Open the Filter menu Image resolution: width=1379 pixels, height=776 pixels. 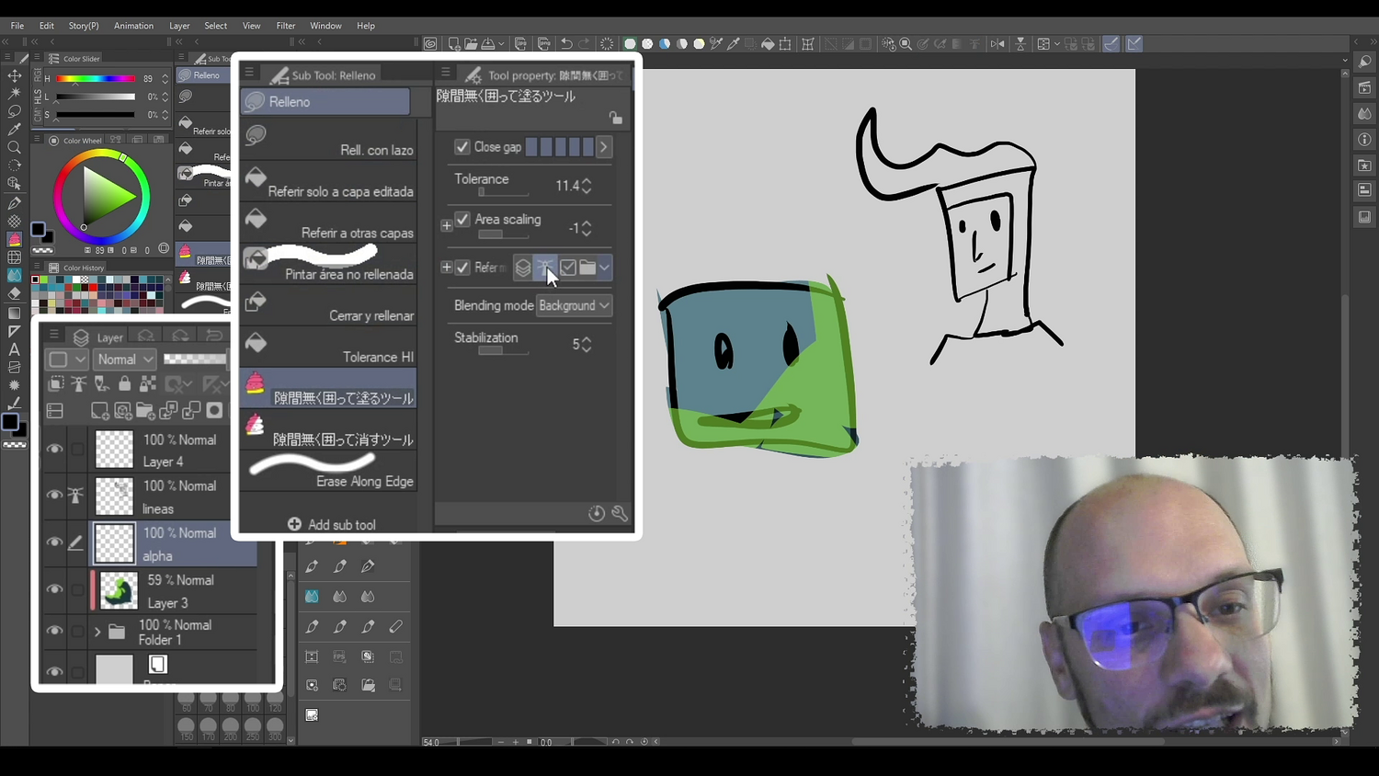286,26
